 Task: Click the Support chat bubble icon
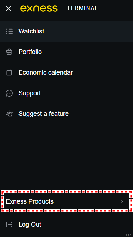pos(9,93)
